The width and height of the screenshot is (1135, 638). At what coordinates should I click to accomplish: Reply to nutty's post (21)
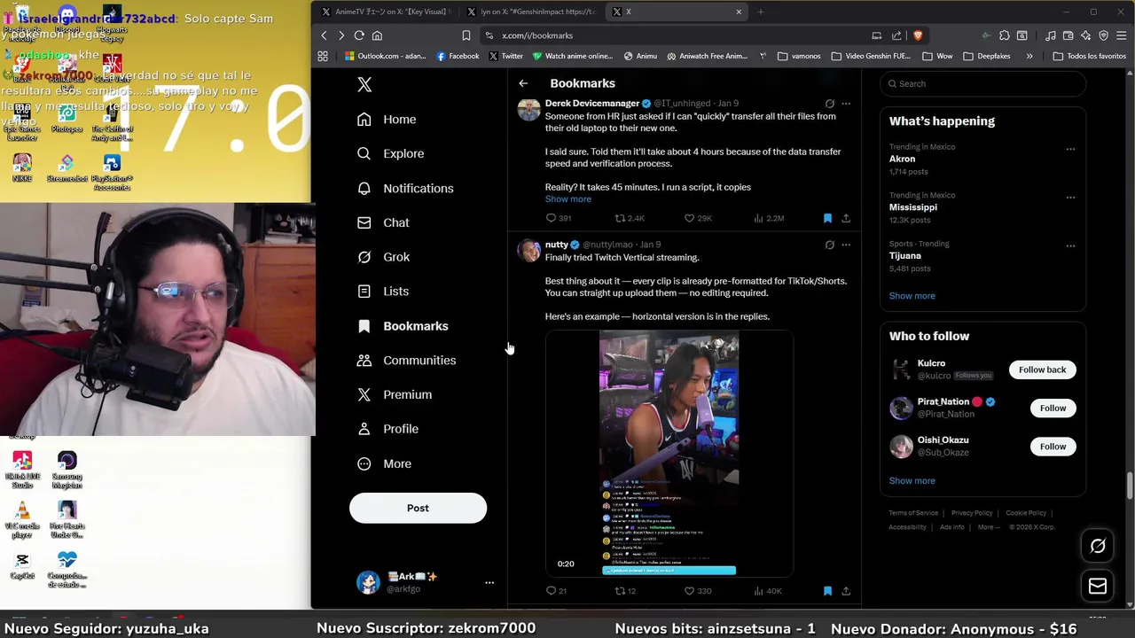click(x=556, y=591)
